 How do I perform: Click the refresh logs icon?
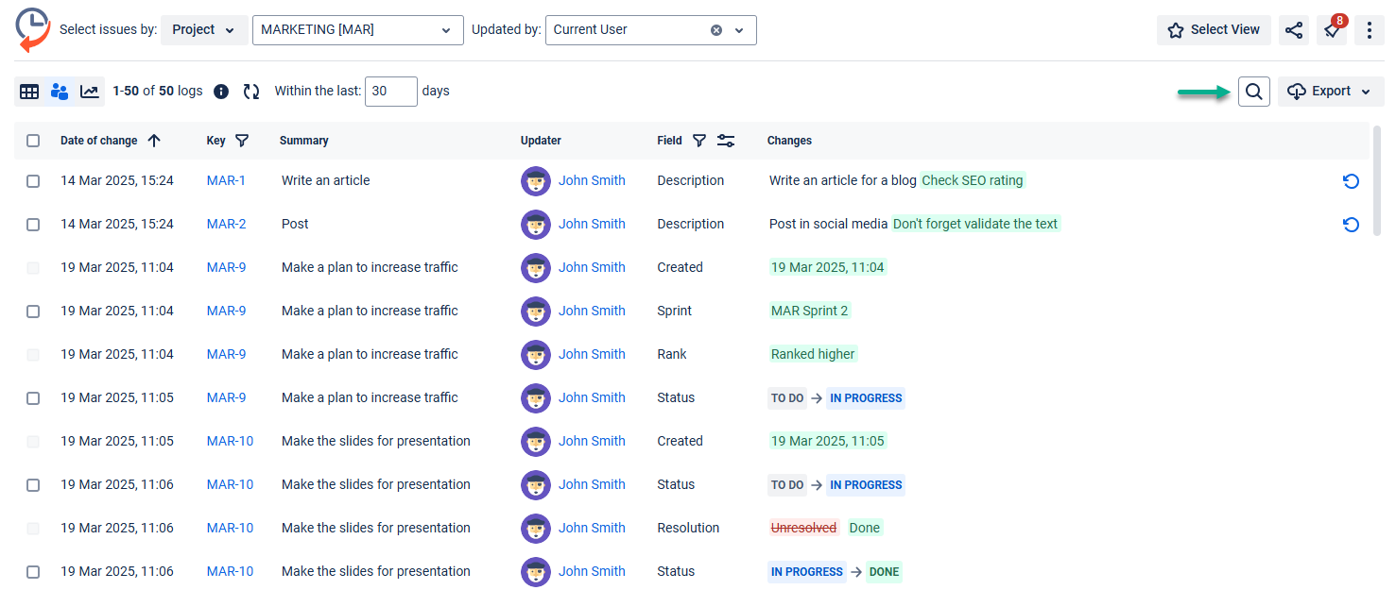click(x=251, y=92)
